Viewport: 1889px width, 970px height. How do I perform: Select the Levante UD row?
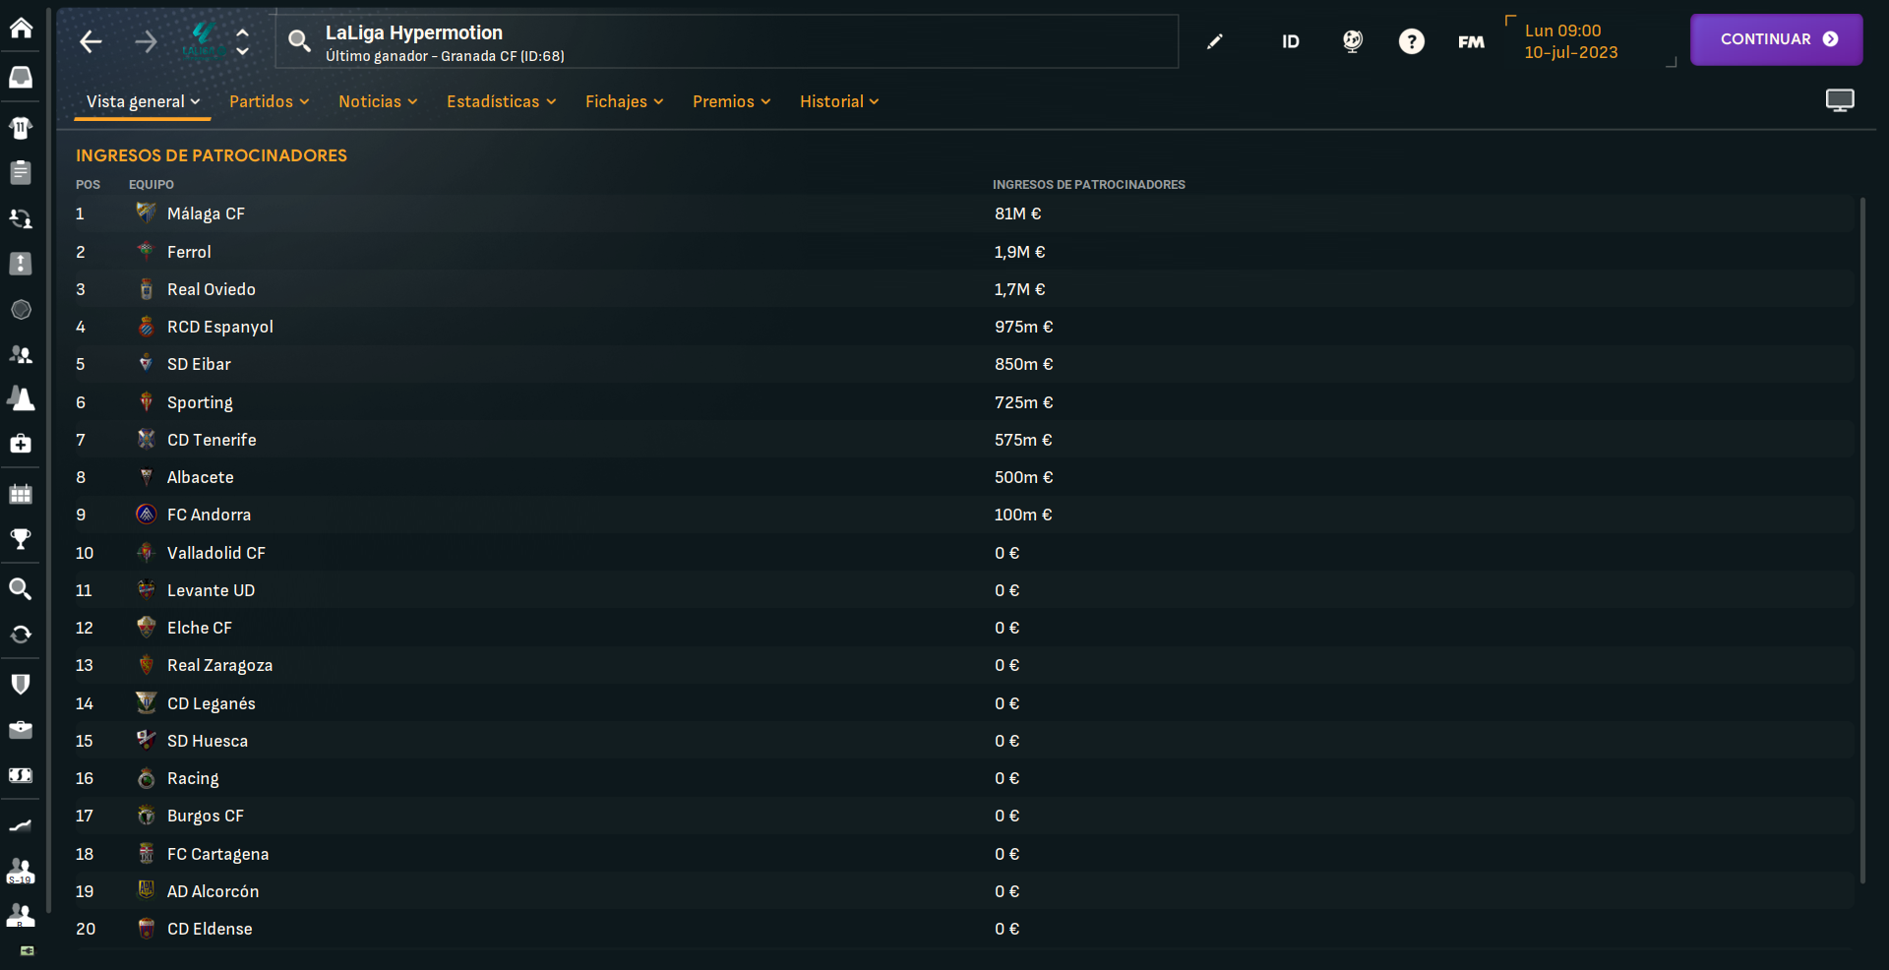[x=964, y=590]
